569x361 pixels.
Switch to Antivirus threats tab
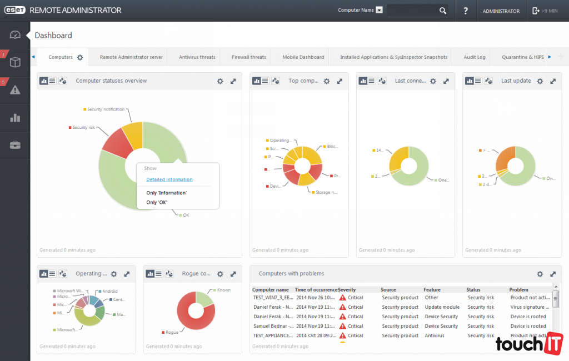coord(197,57)
